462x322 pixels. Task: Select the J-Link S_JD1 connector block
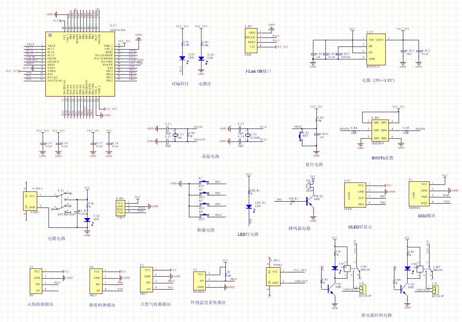coord(252,41)
